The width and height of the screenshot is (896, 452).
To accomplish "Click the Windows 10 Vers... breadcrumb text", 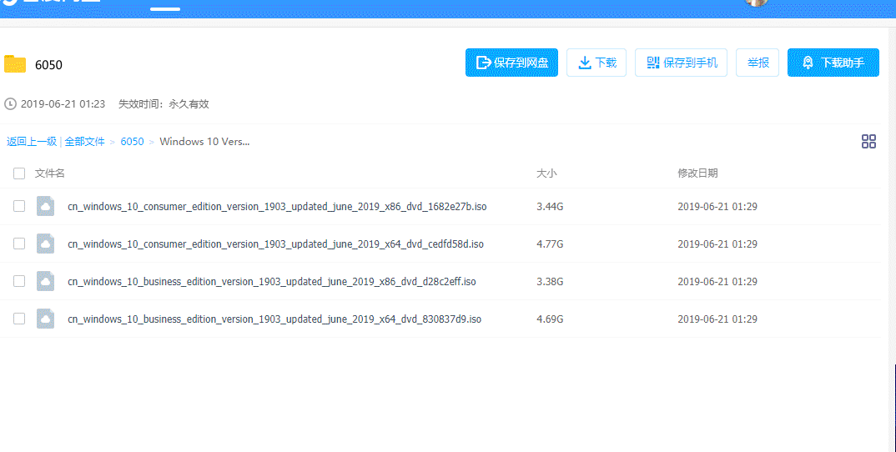I will click(x=204, y=142).
